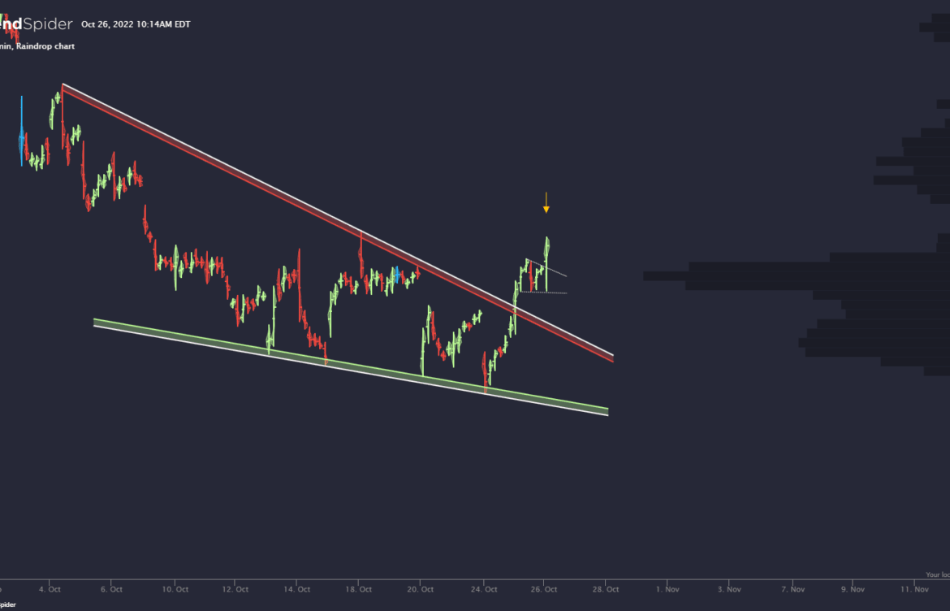This screenshot has height=611, width=950.
Task: Click the TrendSpider logo text
Action: point(36,24)
